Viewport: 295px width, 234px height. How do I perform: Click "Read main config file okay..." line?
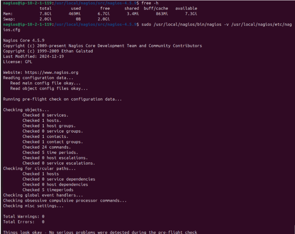pos(45,83)
